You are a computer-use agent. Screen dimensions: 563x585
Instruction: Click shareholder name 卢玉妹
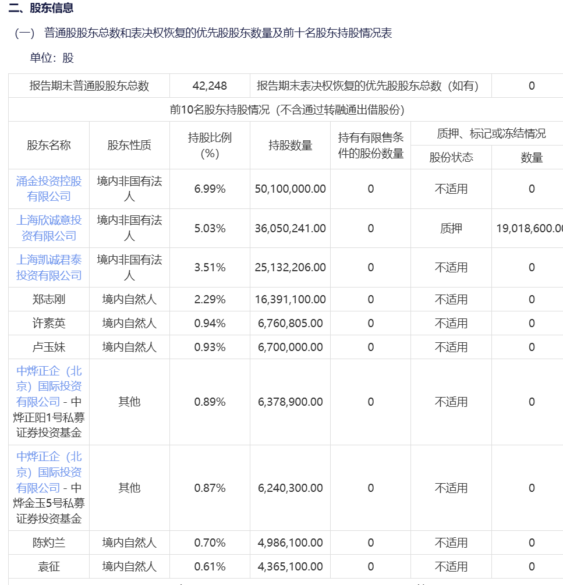click(x=49, y=347)
